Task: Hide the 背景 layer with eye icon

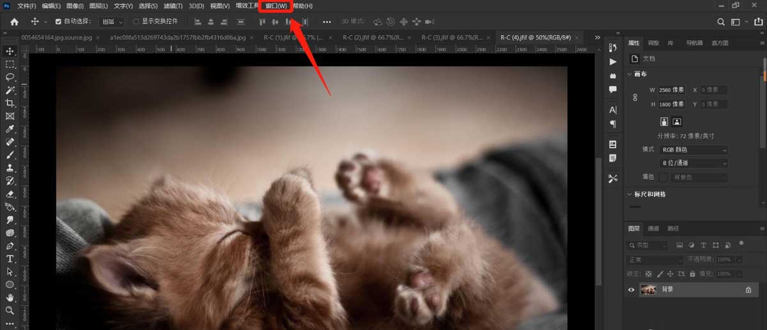Action: pos(631,289)
